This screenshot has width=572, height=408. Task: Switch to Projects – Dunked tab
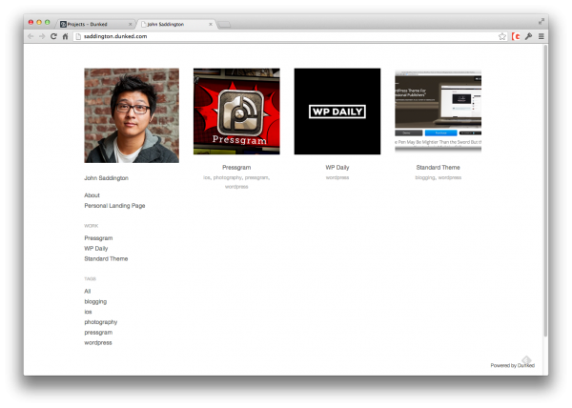pos(95,24)
